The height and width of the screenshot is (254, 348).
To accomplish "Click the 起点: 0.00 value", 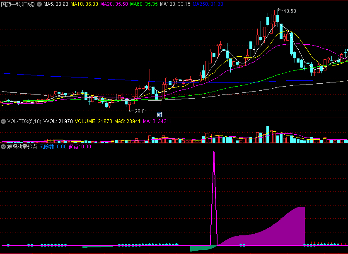I will click(x=80, y=147).
